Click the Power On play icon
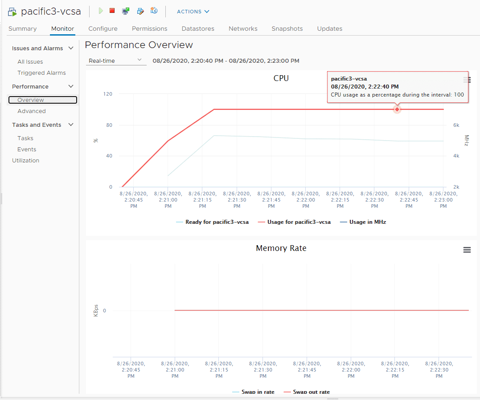Image resolution: width=480 pixels, height=400 pixels. point(101,11)
